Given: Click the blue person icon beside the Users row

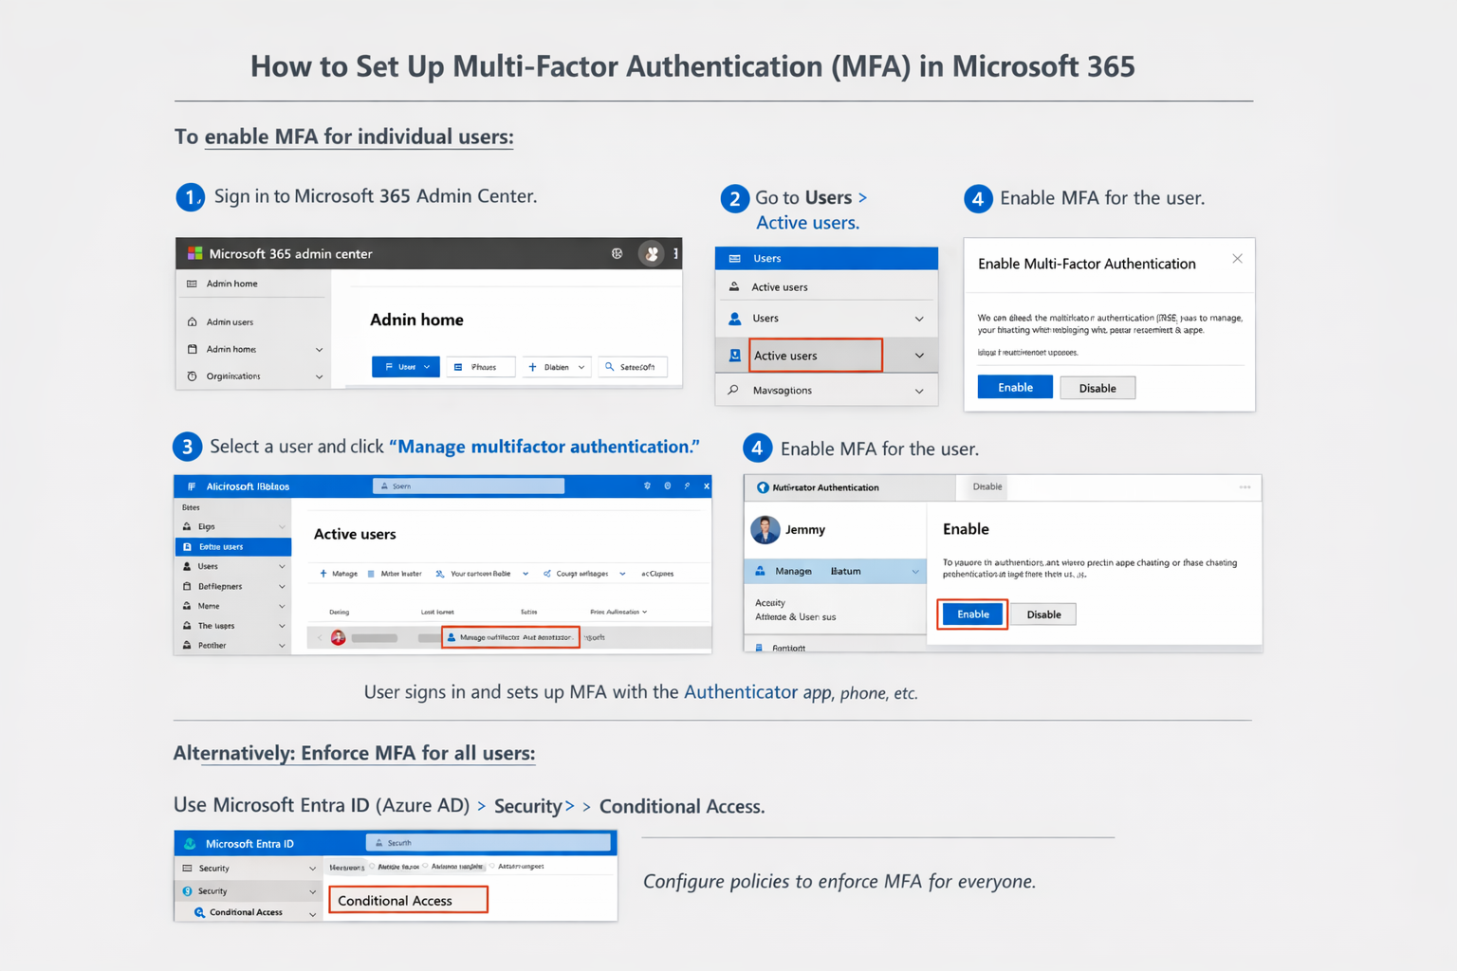Looking at the screenshot, I should tap(735, 319).
